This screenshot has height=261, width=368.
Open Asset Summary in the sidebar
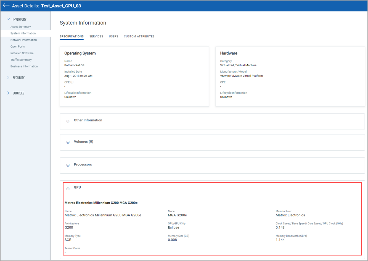21,27
